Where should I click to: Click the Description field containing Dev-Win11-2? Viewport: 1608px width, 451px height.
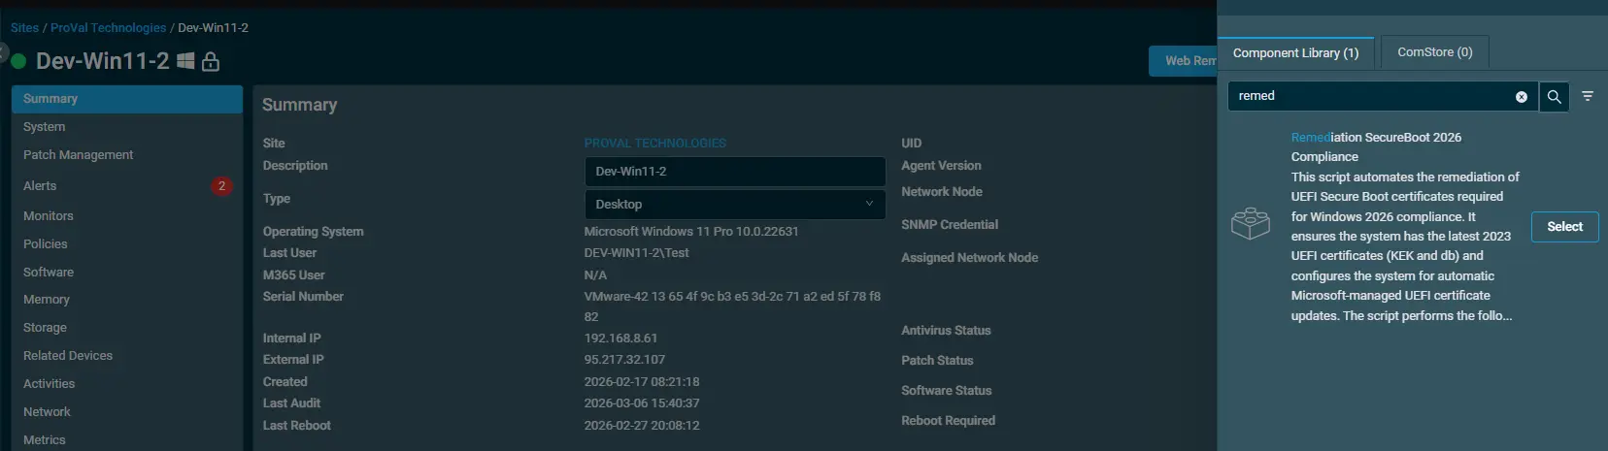click(x=734, y=172)
